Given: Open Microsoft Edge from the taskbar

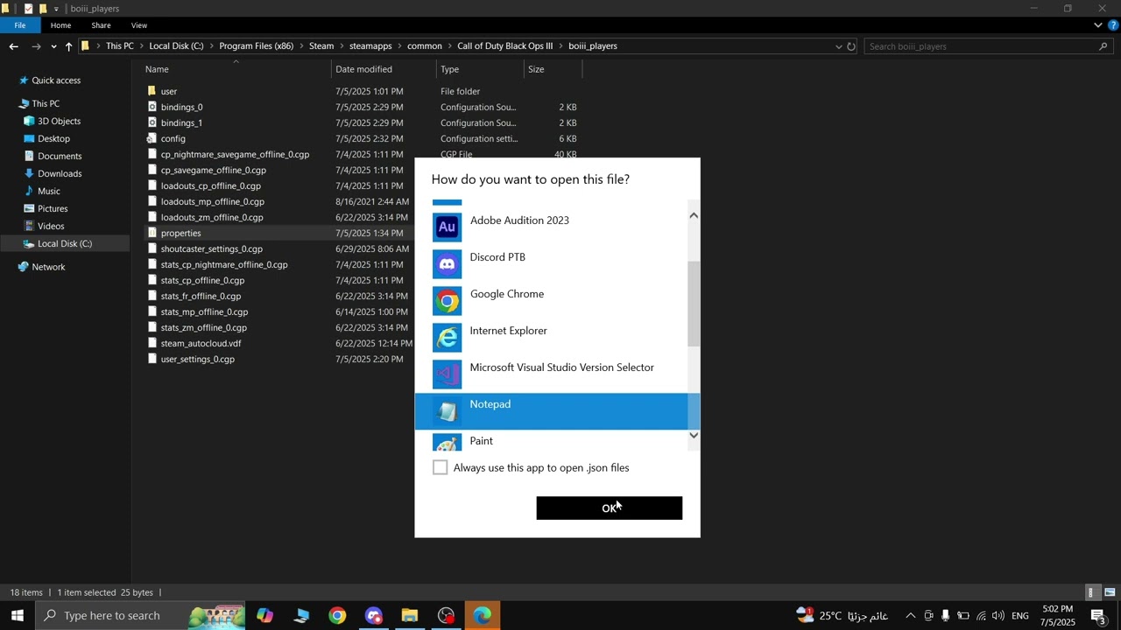Looking at the screenshot, I should (x=483, y=616).
